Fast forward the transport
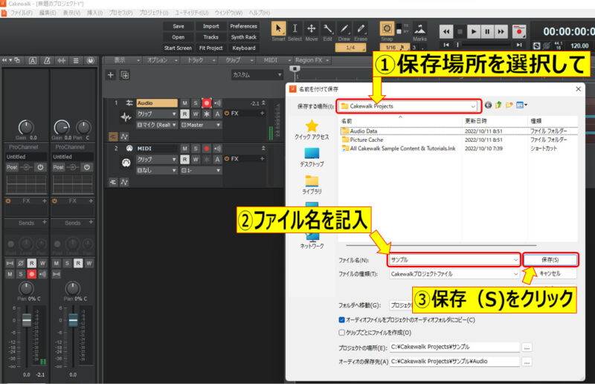This screenshot has width=595, height=384. [501, 32]
